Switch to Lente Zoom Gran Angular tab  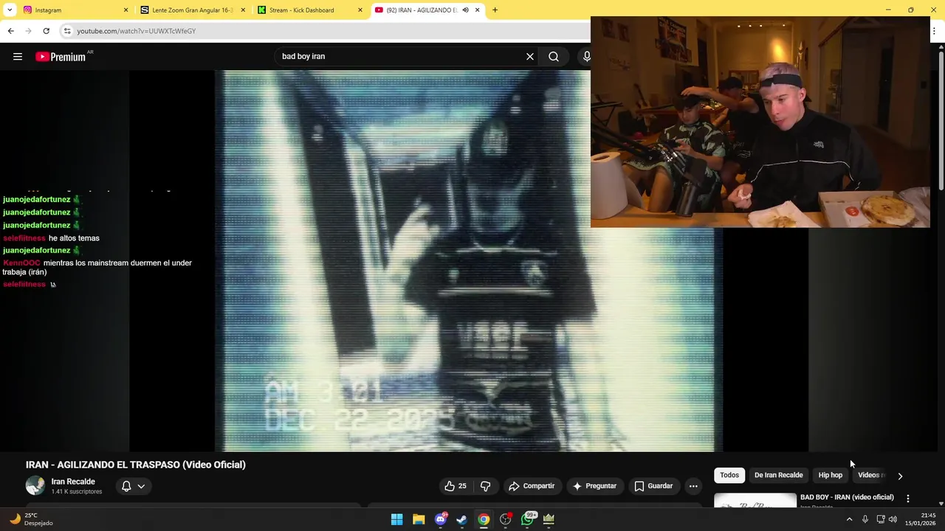coord(193,10)
